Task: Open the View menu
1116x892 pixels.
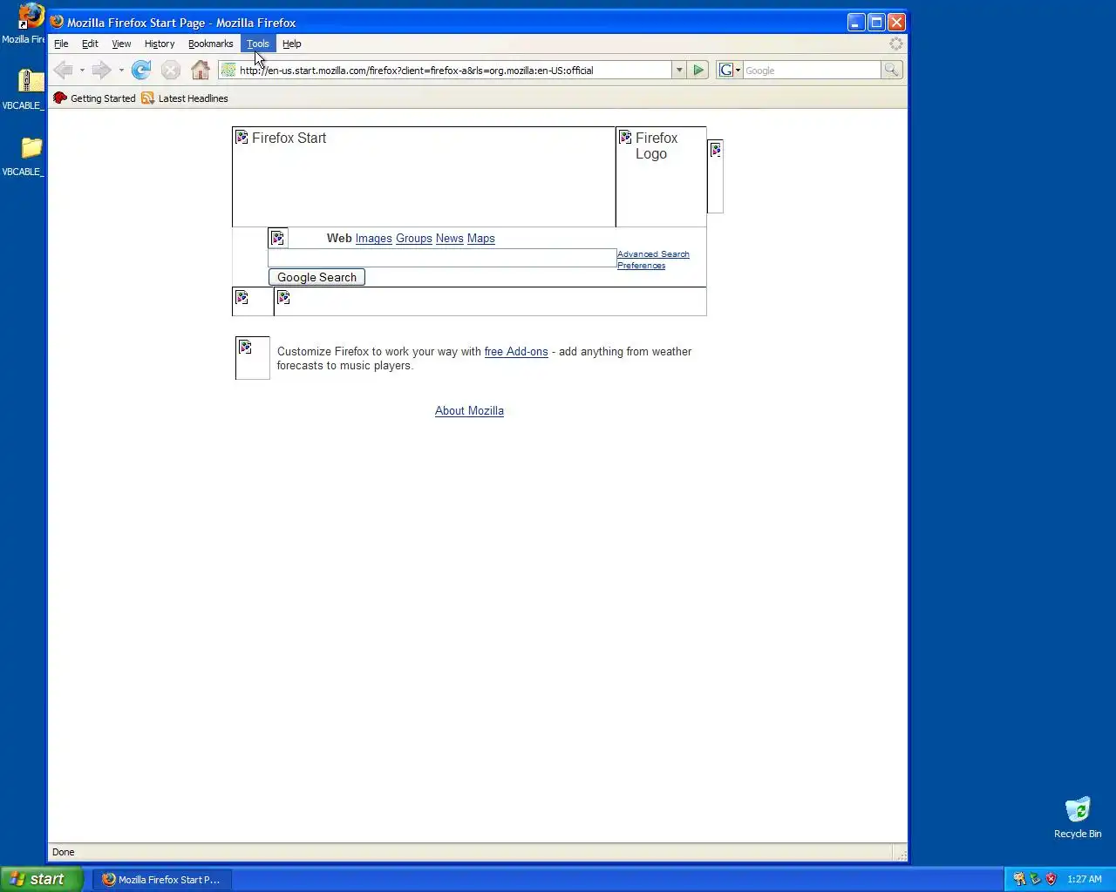Action: pyautogui.click(x=121, y=44)
